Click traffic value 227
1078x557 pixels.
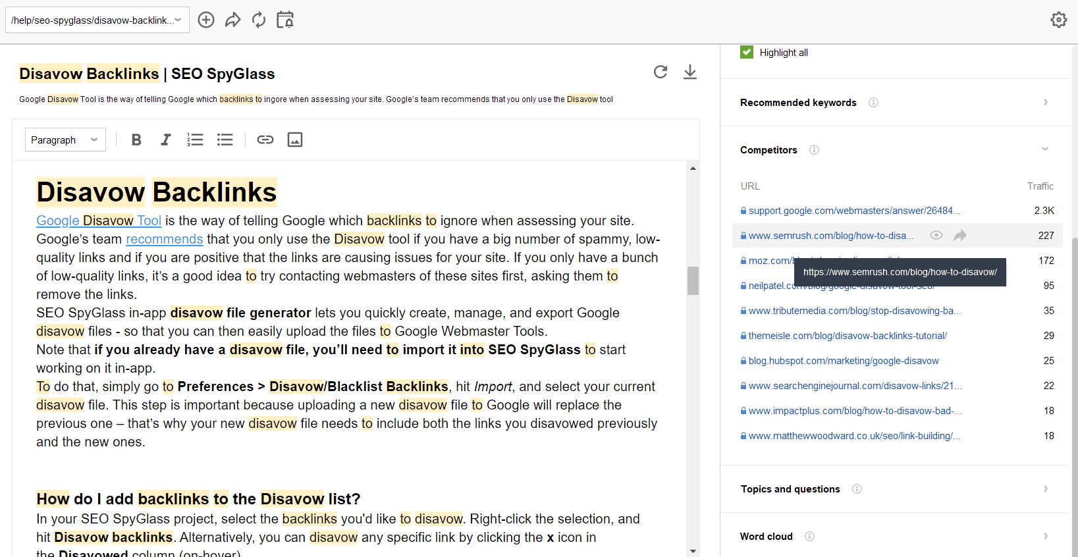click(x=1046, y=236)
